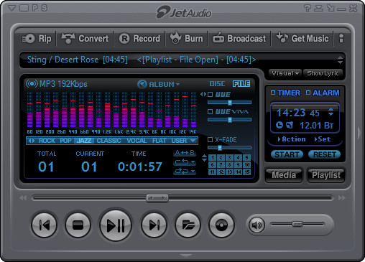Enable the BBE sound effect checkbox

(x=210, y=94)
